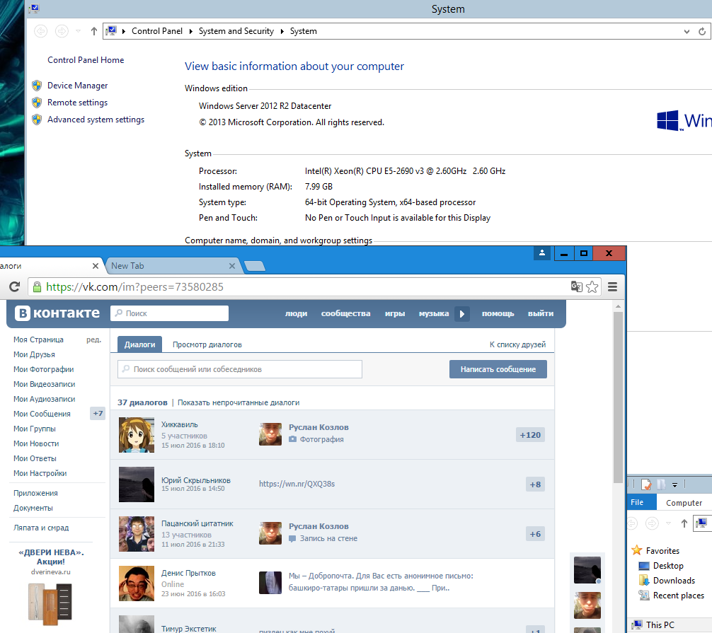Go up one level in System window
This screenshot has width=712, height=633.
tap(94, 31)
